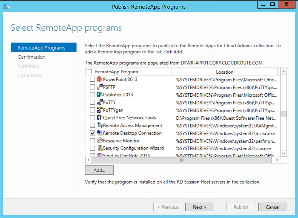The width and height of the screenshot is (298, 218).
Task: Select the PuTTY row text
Action: 109,102
